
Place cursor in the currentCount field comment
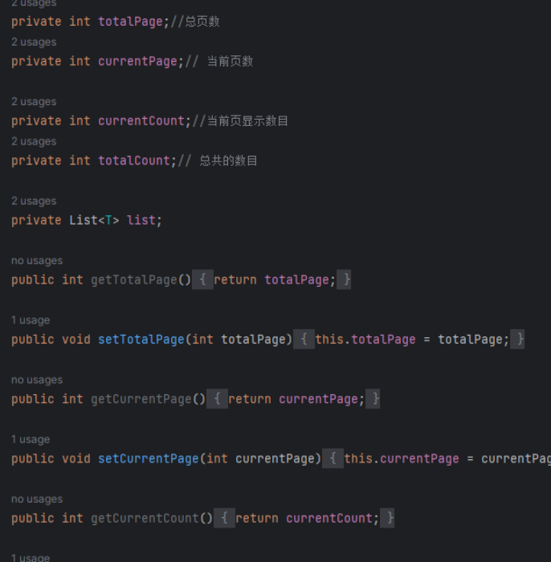pos(247,121)
